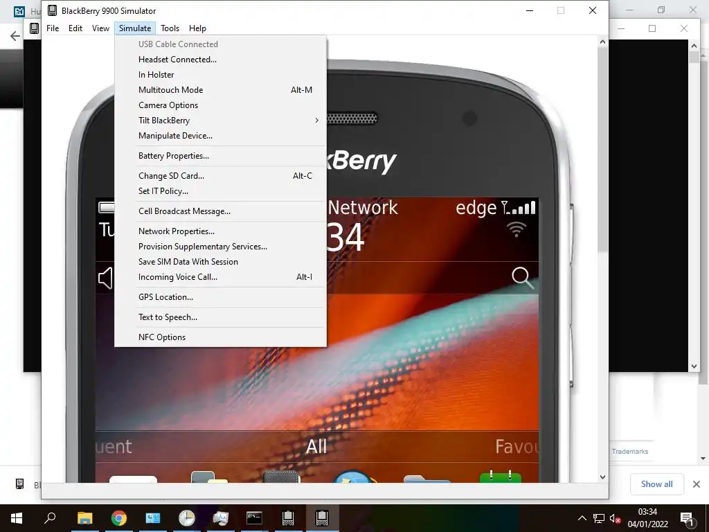Open the File menu
This screenshot has height=532, width=709.
[x=53, y=28]
